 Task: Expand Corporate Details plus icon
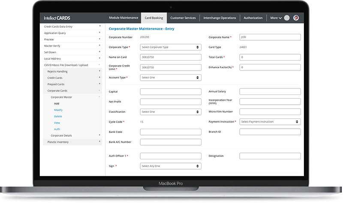tap(99, 135)
